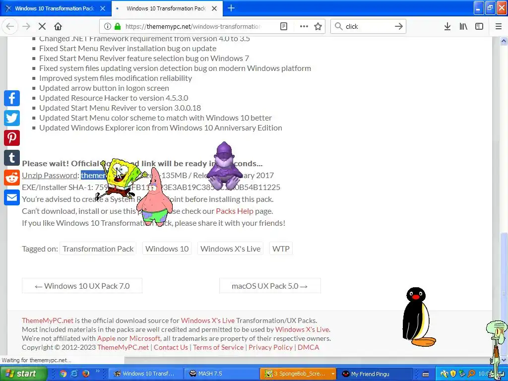The image size is (508, 381).
Task: Open the Windows XP start menu
Action: 23,374
